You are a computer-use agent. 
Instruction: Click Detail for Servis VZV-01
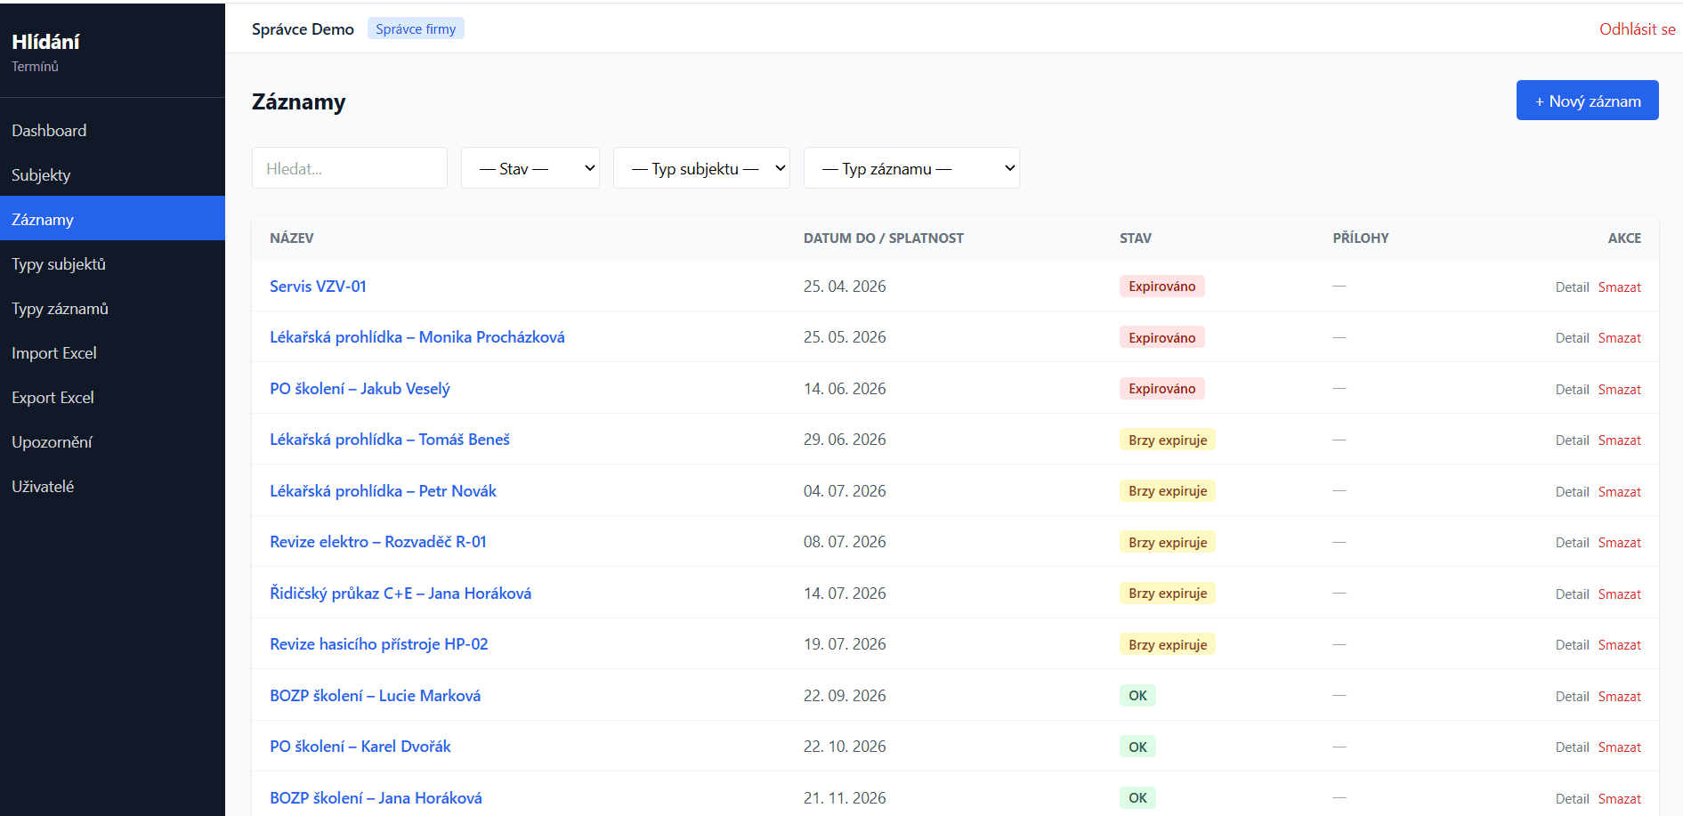tap(1572, 287)
